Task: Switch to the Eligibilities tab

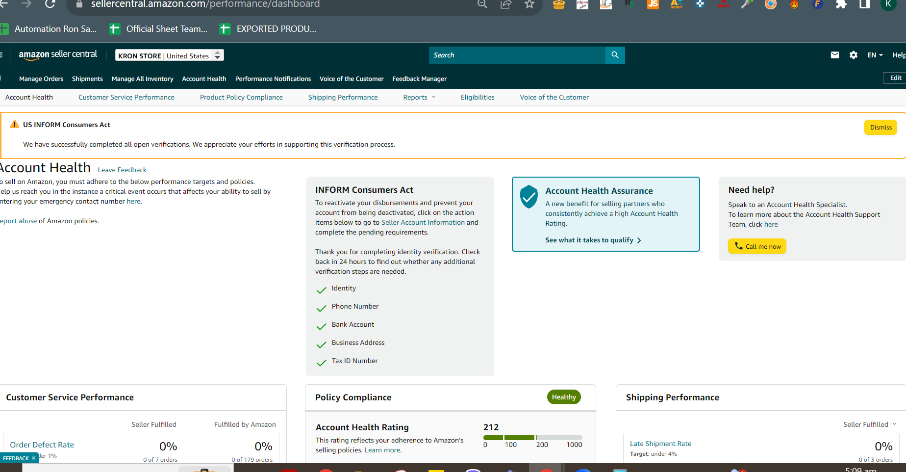Action: point(478,97)
